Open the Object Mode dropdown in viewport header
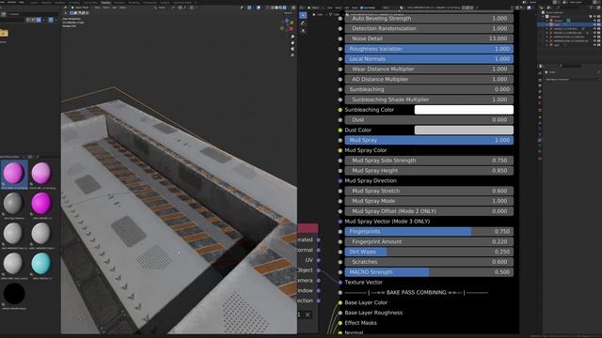Image resolution: width=602 pixels, height=338 pixels. coord(82,8)
